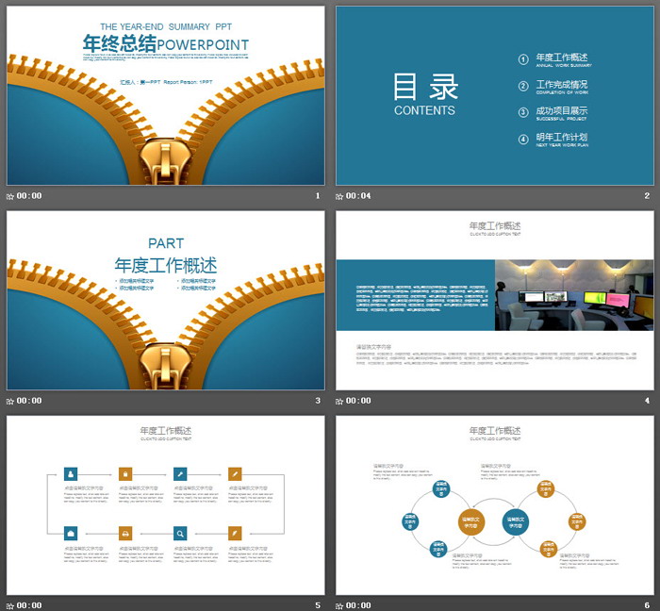Click the blue person icon in slide 5
660x611 pixels.
click(70, 473)
